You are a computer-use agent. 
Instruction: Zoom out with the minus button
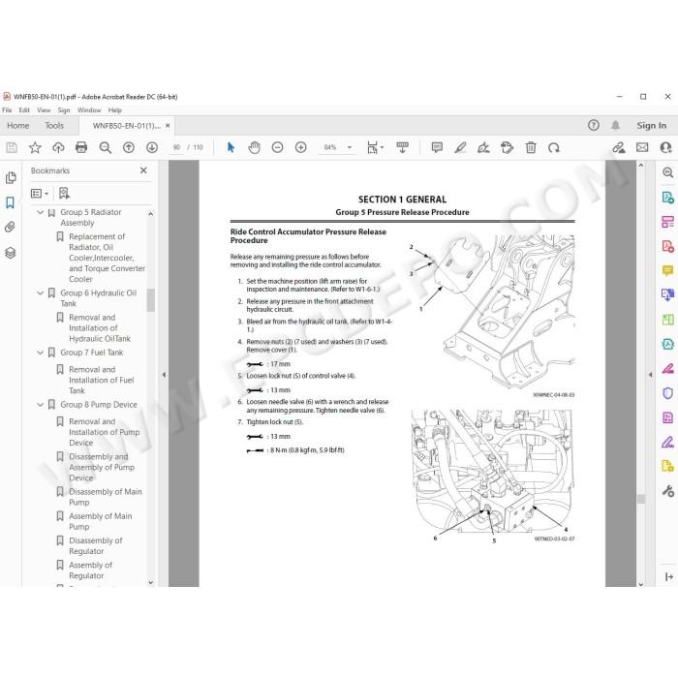point(278,148)
